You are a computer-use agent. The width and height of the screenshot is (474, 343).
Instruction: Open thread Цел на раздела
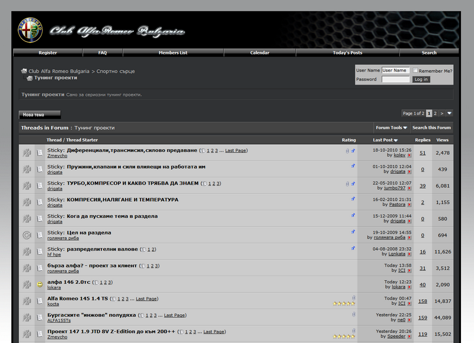tap(89, 232)
